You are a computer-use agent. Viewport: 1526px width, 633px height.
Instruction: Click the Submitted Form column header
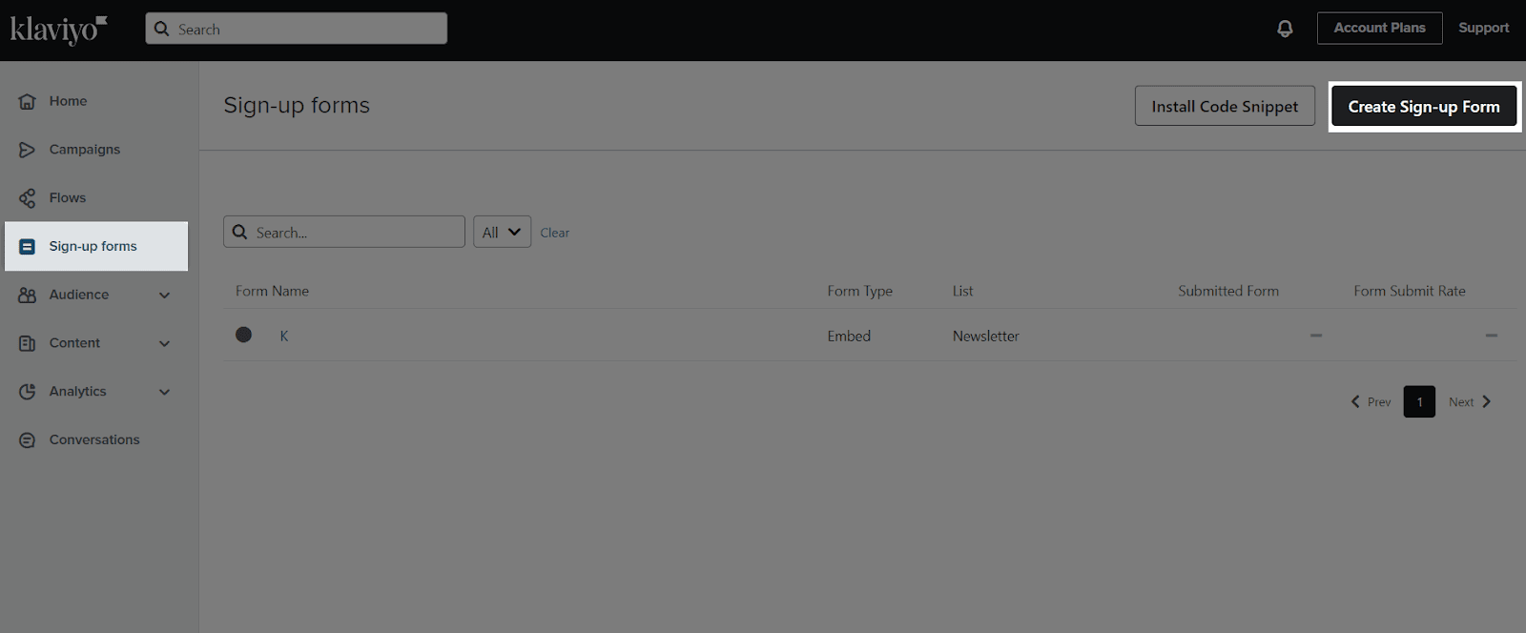point(1228,291)
